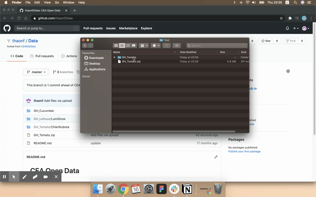316x197 pixels.
Task: Pause the screen recording
Action: tap(4, 177)
